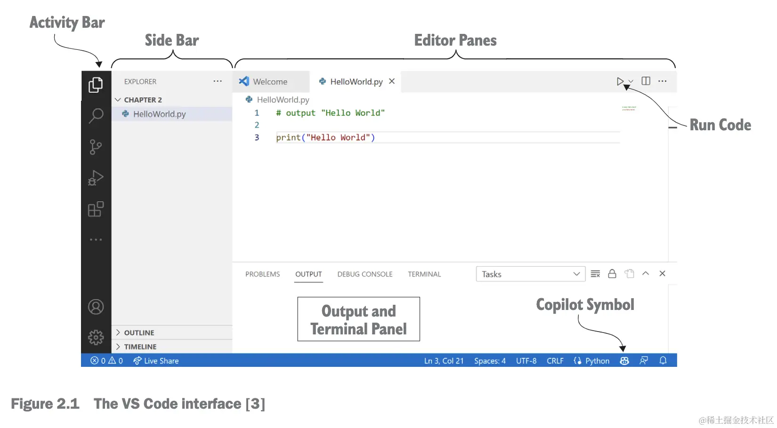Switch to the TERMINAL panel tab
Screen dimensions: 777x428
pos(424,274)
